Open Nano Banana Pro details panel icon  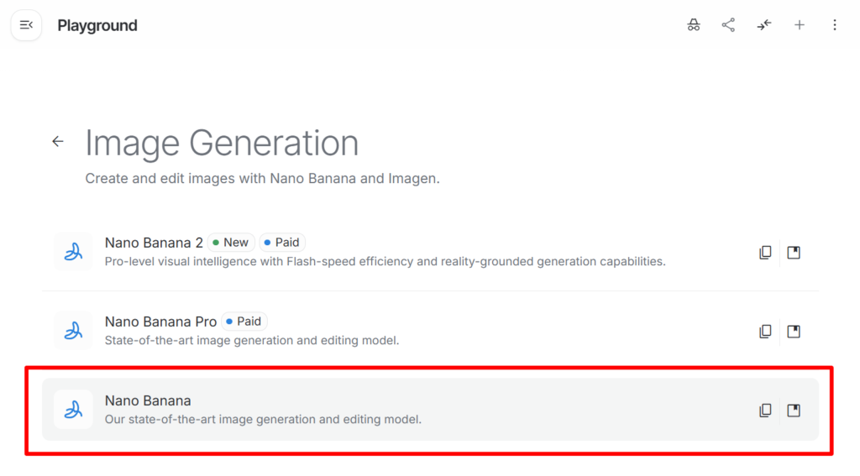pyautogui.click(x=794, y=331)
